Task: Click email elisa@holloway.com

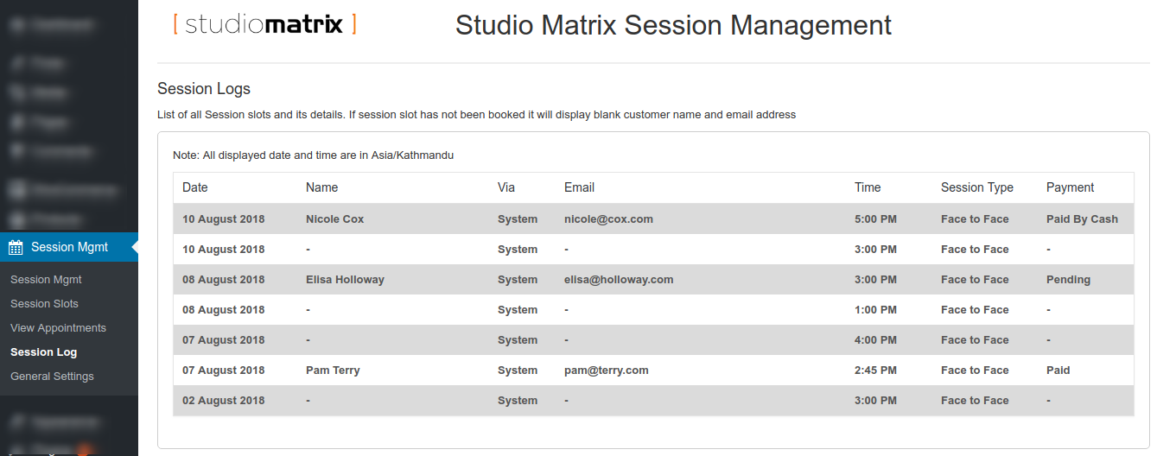Action: [619, 280]
